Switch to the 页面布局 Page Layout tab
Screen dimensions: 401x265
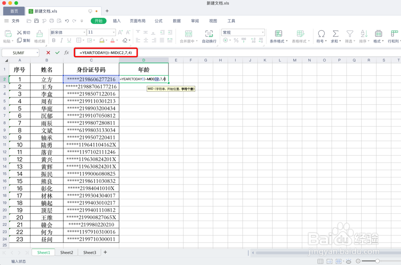(x=138, y=21)
